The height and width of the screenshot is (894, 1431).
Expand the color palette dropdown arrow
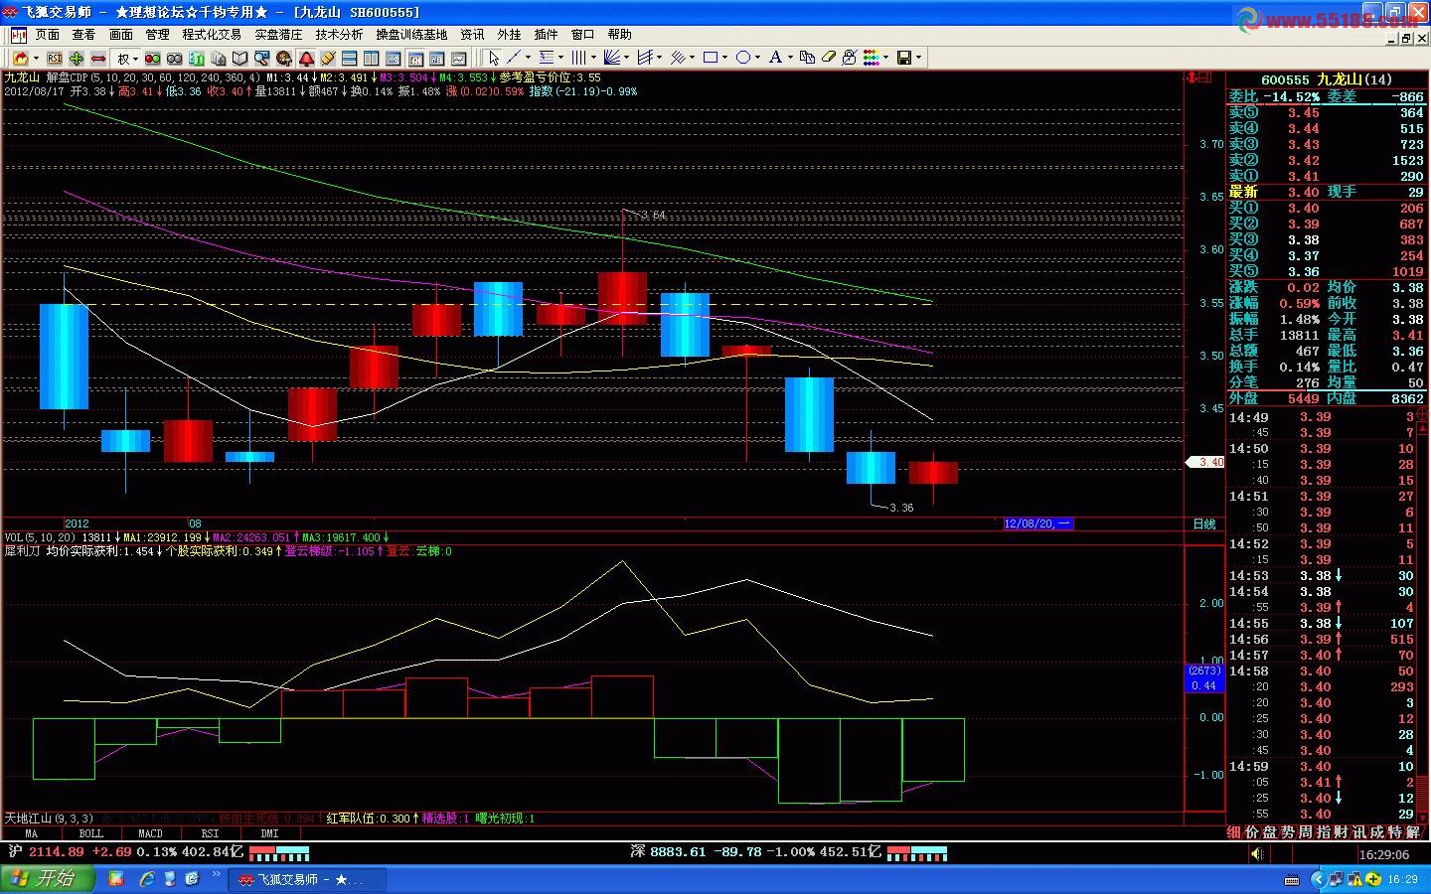click(886, 59)
